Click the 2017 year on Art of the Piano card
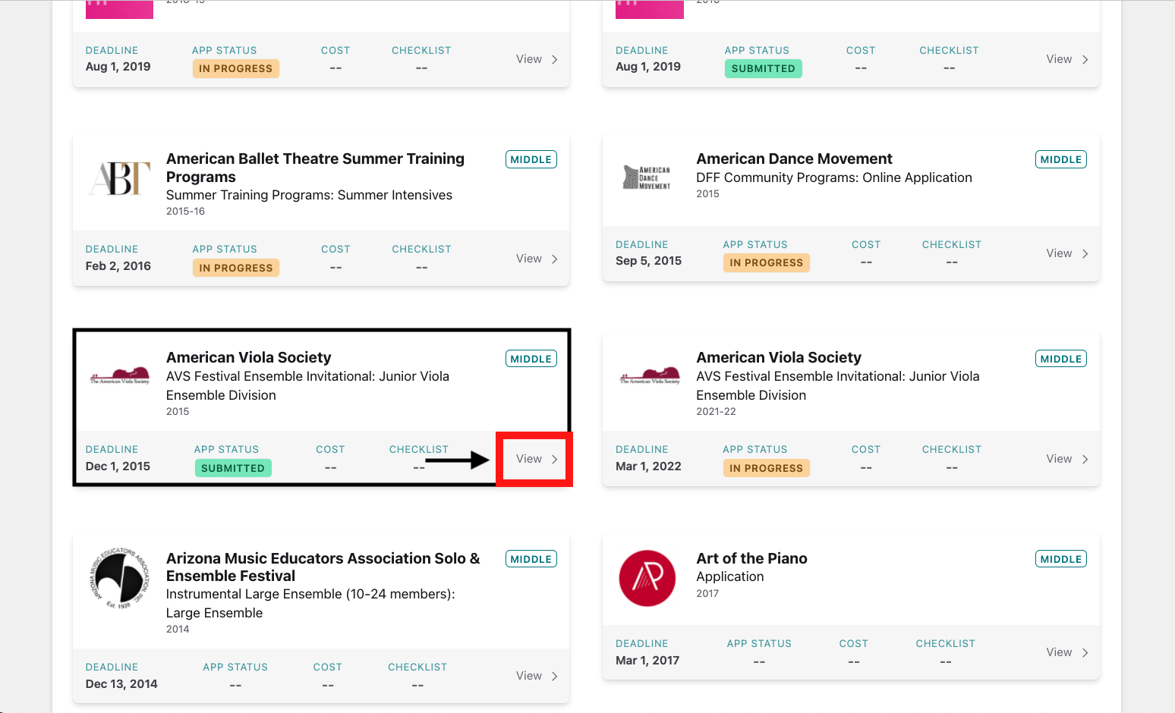 pos(707,593)
